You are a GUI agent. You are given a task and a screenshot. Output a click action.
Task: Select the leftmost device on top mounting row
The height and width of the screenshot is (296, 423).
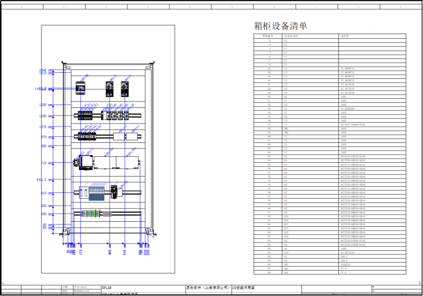click(x=81, y=88)
